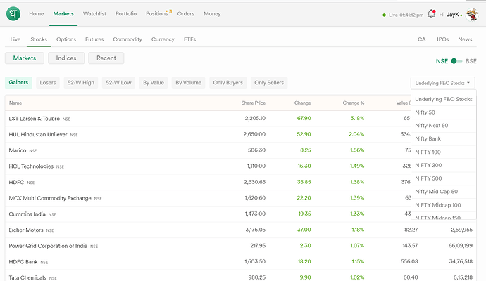Select Nifty Next 50 option
486x281 pixels.
[443, 126]
